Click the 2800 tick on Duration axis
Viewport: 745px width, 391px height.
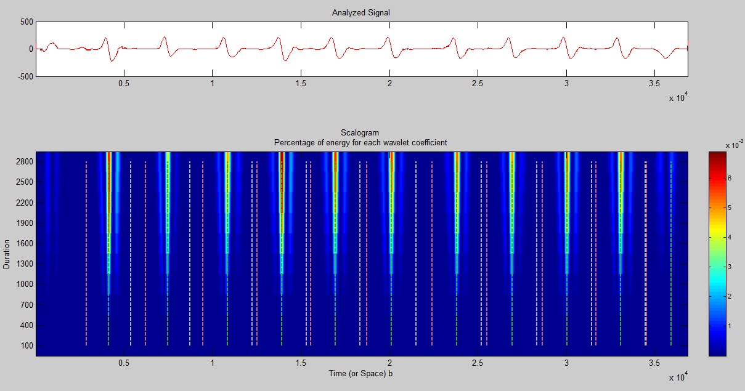tap(23, 162)
